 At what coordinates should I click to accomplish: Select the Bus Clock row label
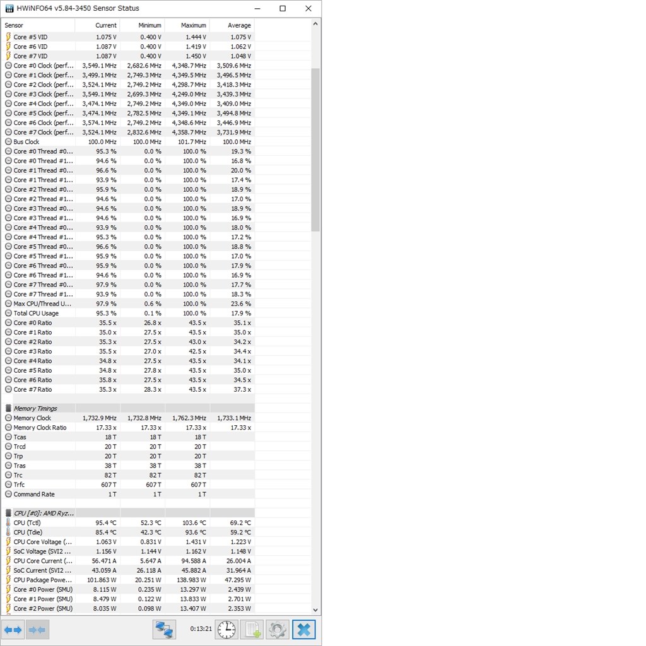[26, 142]
